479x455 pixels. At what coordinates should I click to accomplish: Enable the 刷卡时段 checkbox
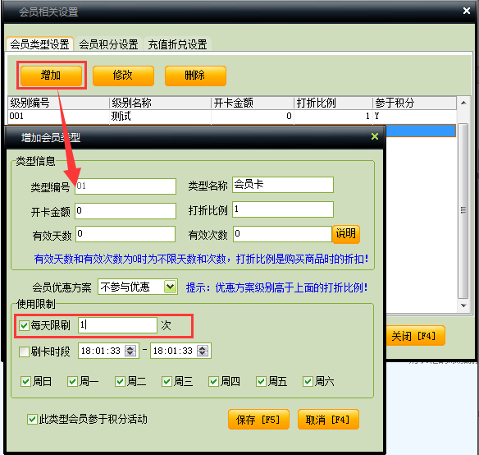[24, 352]
